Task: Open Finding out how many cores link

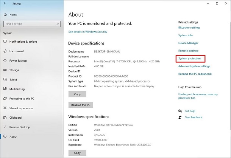Action: 198,96
